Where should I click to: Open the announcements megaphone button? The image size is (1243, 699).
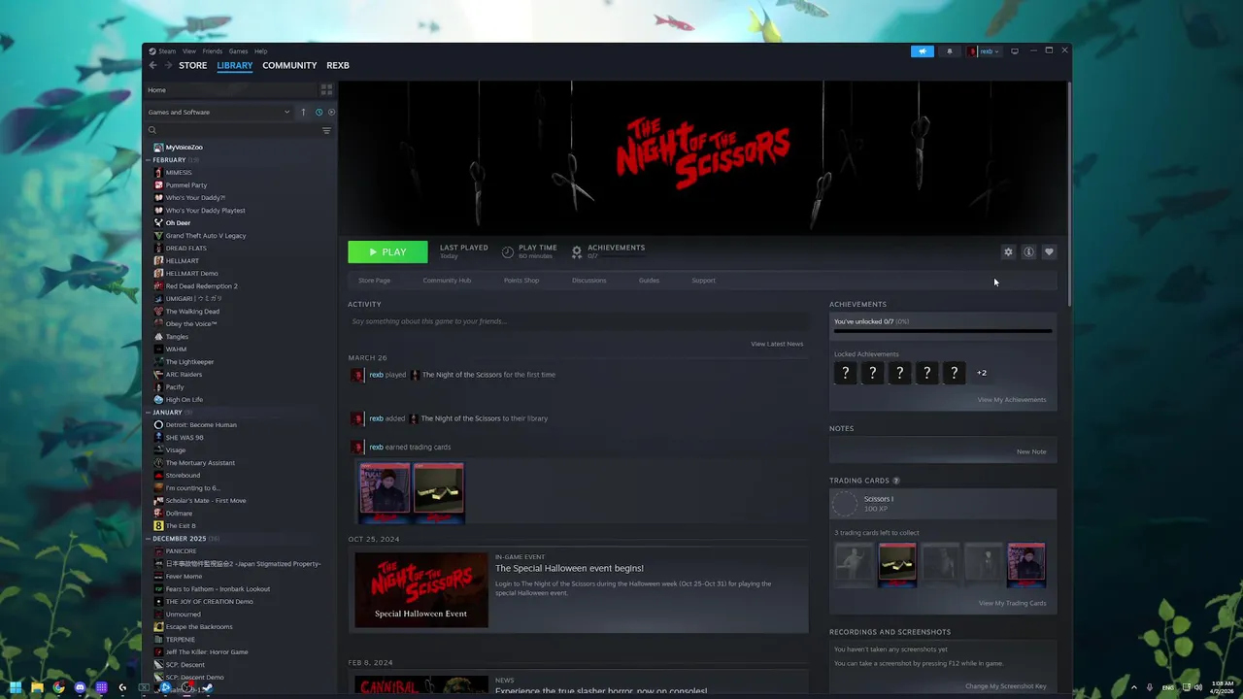click(923, 51)
